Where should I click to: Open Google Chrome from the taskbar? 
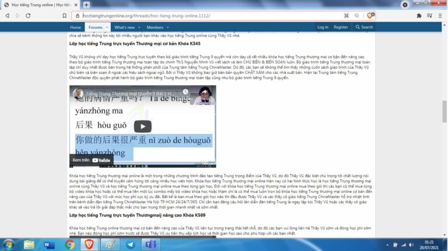point(70,245)
